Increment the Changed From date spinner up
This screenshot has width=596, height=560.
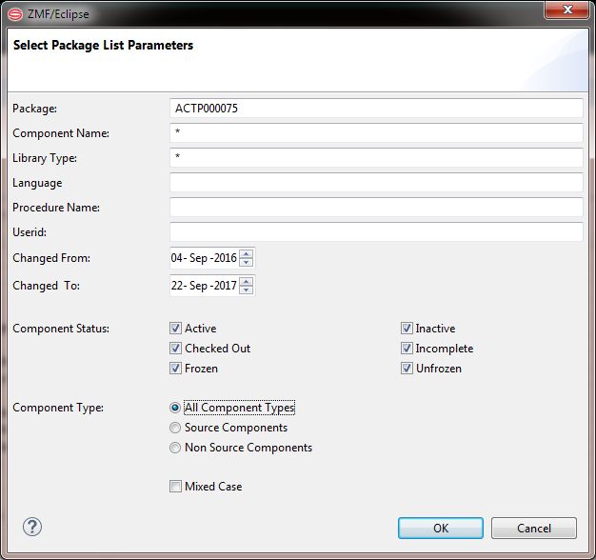[247, 254]
